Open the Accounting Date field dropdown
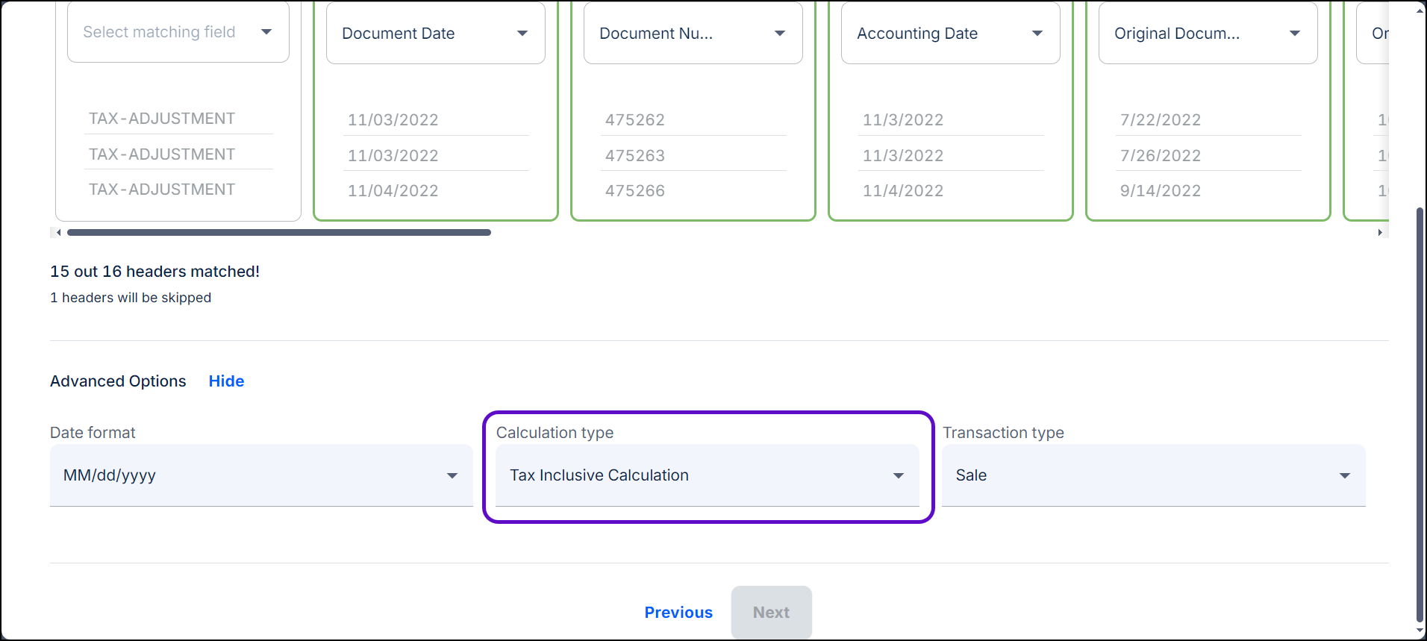The width and height of the screenshot is (1427, 641). point(950,34)
